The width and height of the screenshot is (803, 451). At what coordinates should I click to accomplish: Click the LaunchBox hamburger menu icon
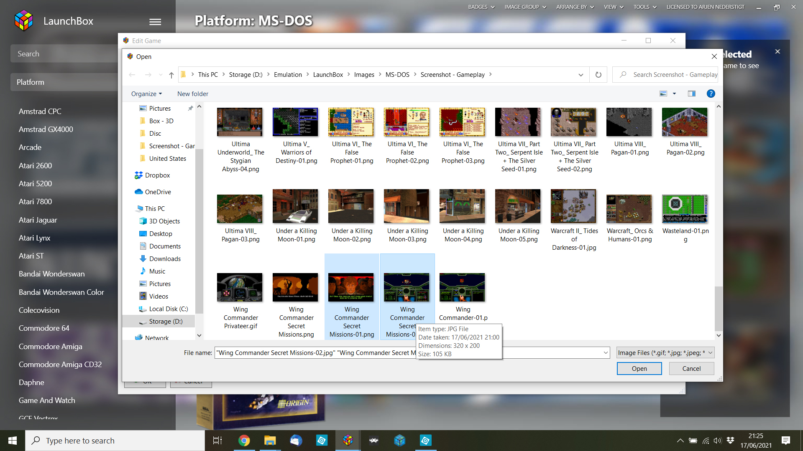click(155, 22)
